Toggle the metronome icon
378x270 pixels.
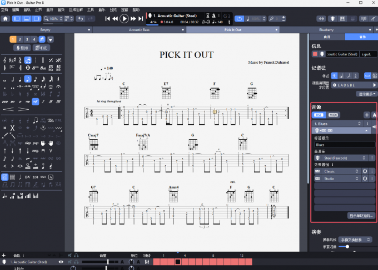[x=213, y=16]
